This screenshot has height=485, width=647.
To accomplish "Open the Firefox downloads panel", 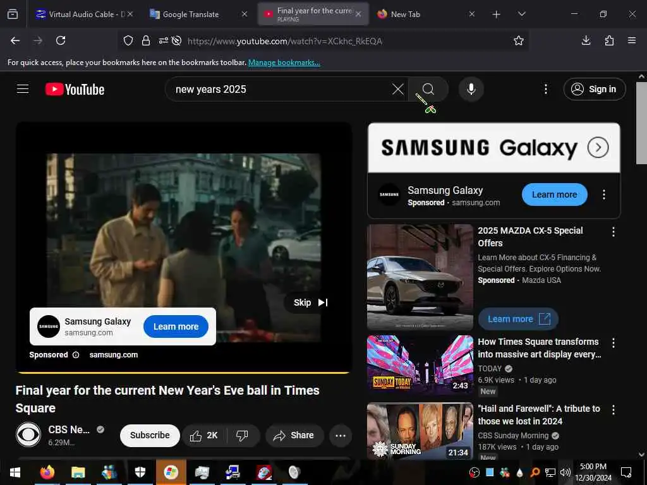I will [x=586, y=40].
